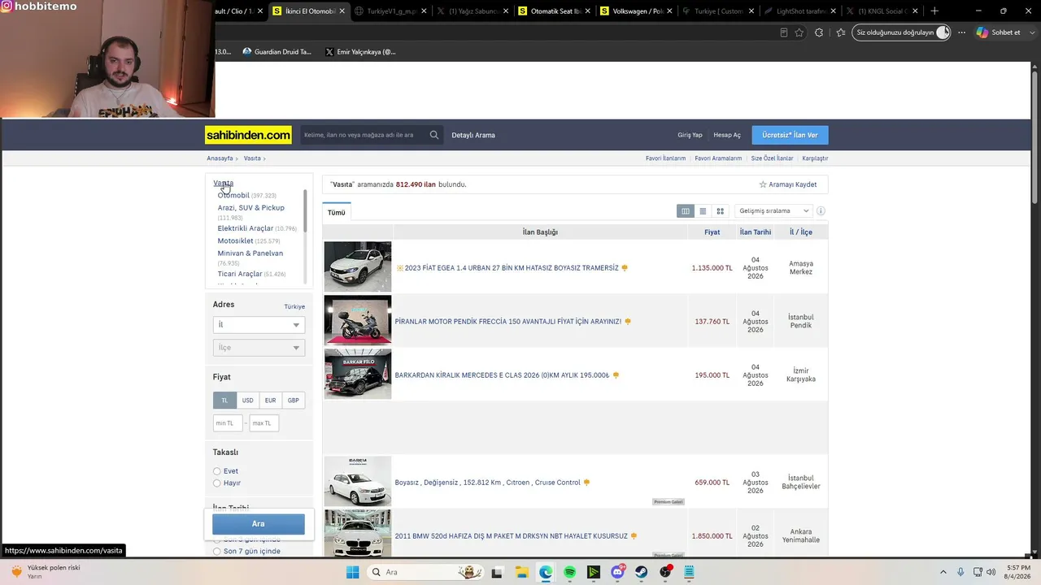Open File Explorer from taskbar
Screen dimensions: 1041x585
coord(521,572)
